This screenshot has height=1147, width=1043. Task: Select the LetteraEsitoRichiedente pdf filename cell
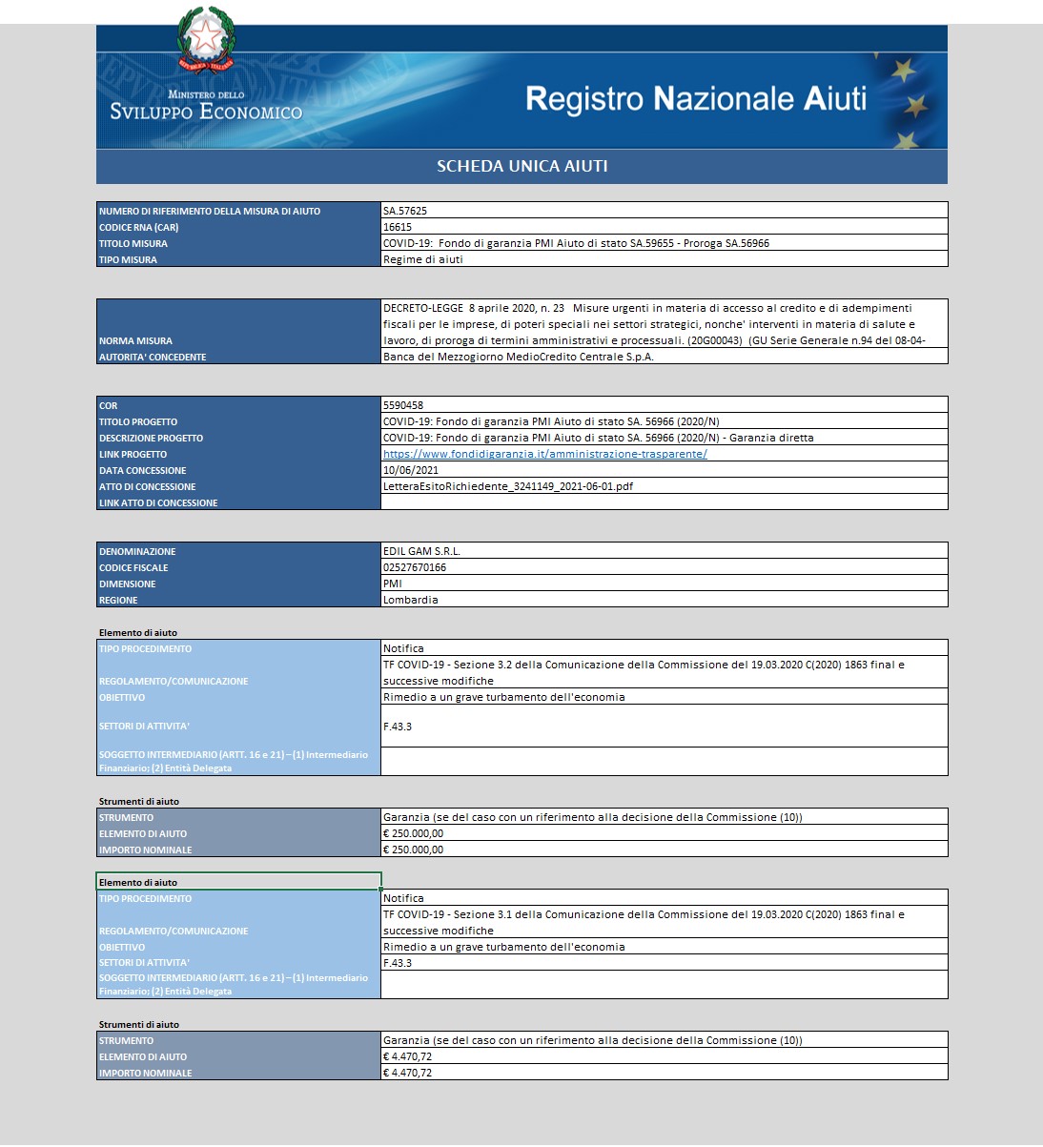coord(665,486)
